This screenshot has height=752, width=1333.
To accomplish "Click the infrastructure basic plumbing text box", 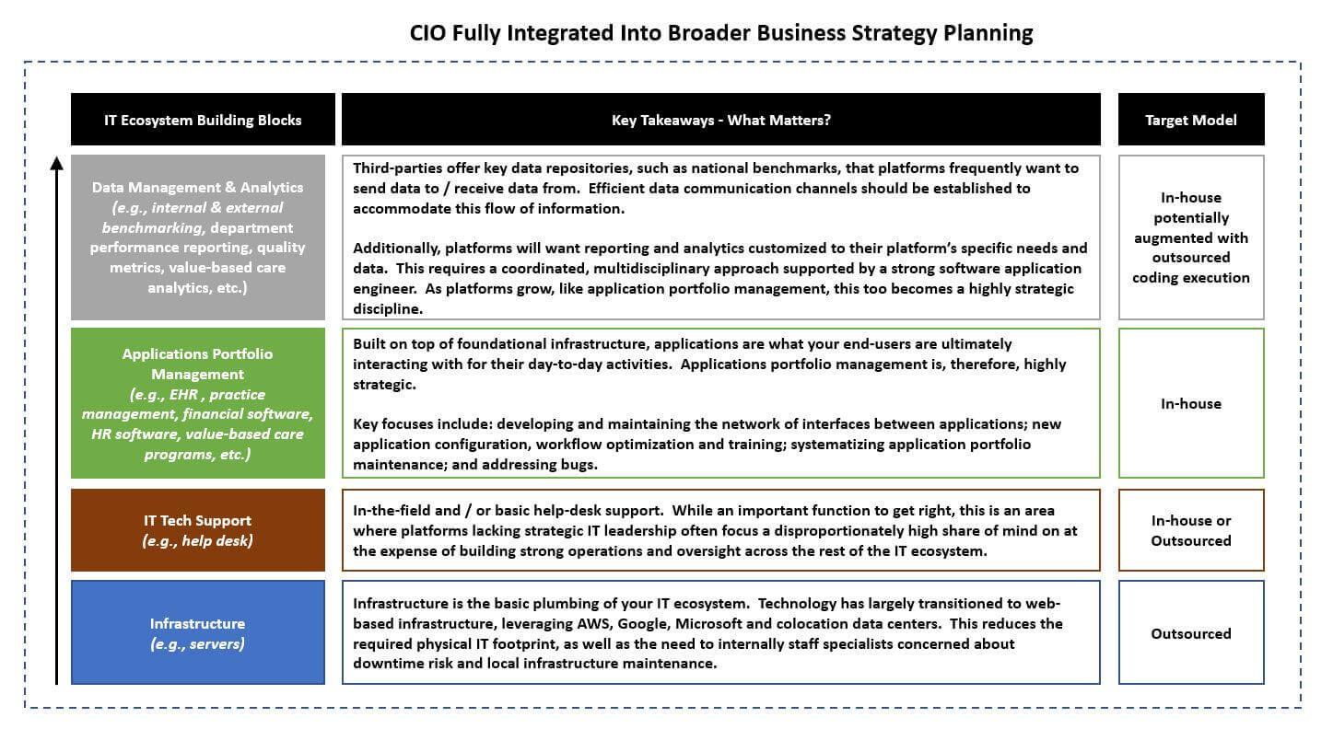I will pos(721,632).
